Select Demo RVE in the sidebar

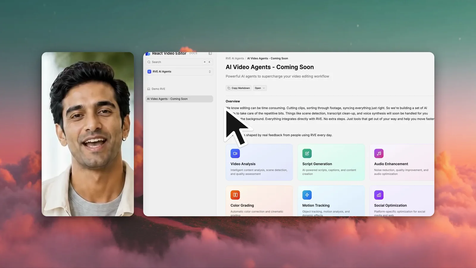[158, 89]
